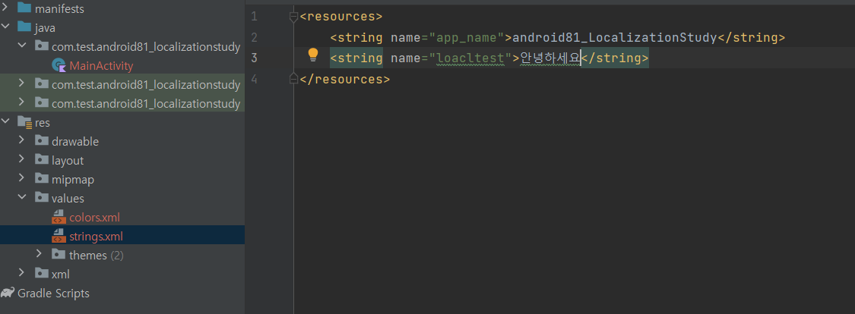Expand the xml folder chevron
The image size is (855, 314).
(22, 272)
